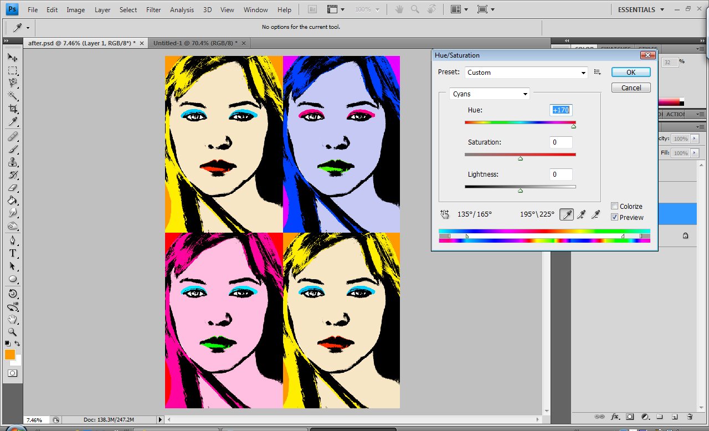Click the Layers panel fx button
The width and height of the screenshot is (709, 431).
pos(614,417)
